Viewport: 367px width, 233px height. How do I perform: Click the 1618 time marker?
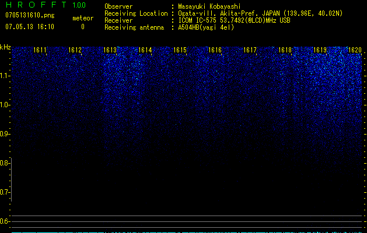[285, 50]
